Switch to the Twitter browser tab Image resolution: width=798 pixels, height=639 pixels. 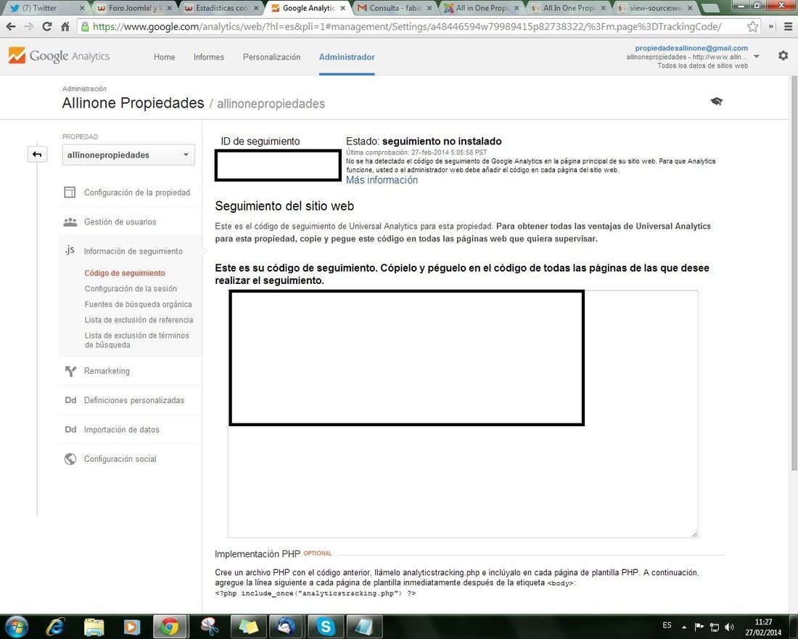point(46,8)
